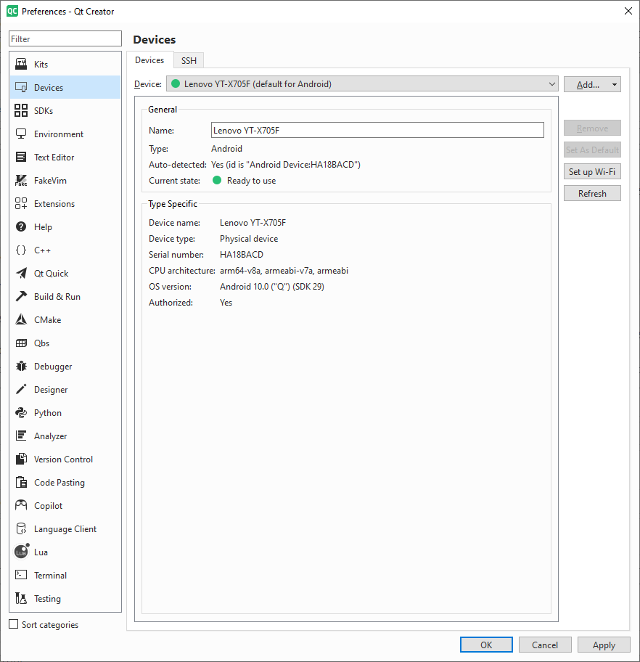Open the Code Pasting clipboard icon
The image size is (640, 662).
pos(21,482)
